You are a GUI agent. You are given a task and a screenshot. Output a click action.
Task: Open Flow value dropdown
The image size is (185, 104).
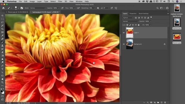point(75,8)
